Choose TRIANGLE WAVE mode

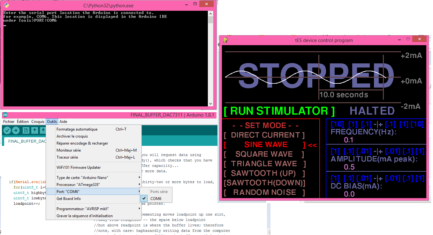265,164
